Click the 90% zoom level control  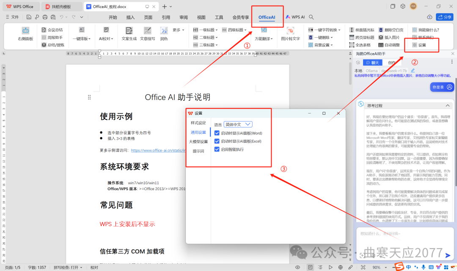coord(376,267)
